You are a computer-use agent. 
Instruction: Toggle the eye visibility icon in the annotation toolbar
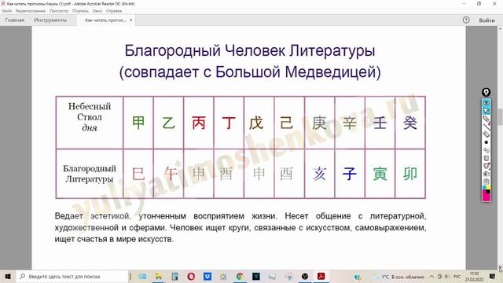point(486,103)
